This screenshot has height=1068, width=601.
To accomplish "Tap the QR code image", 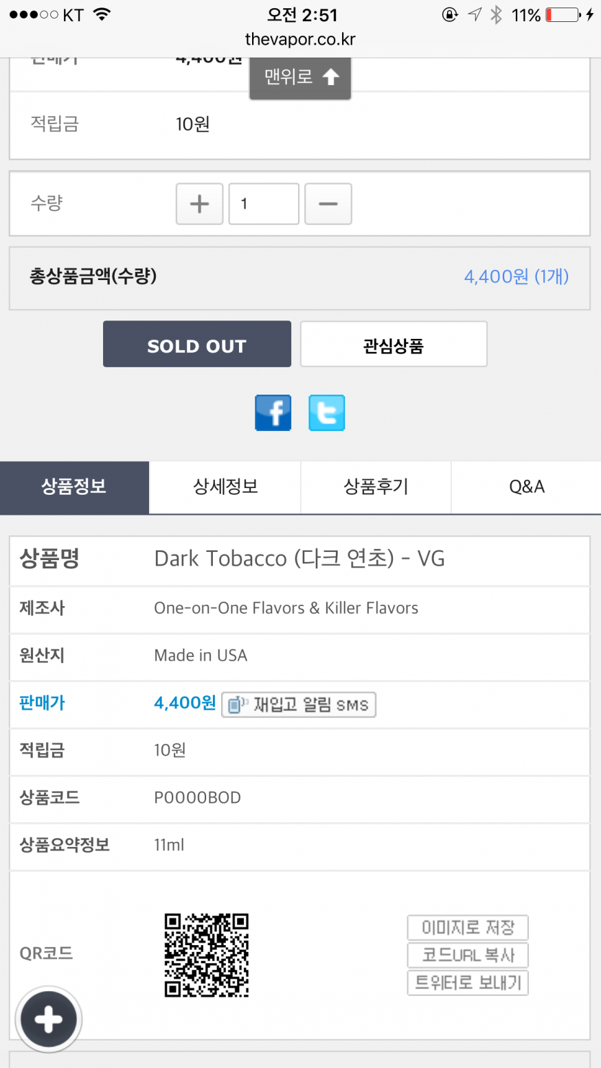I will pyautogui.click(x=206, y=955).
